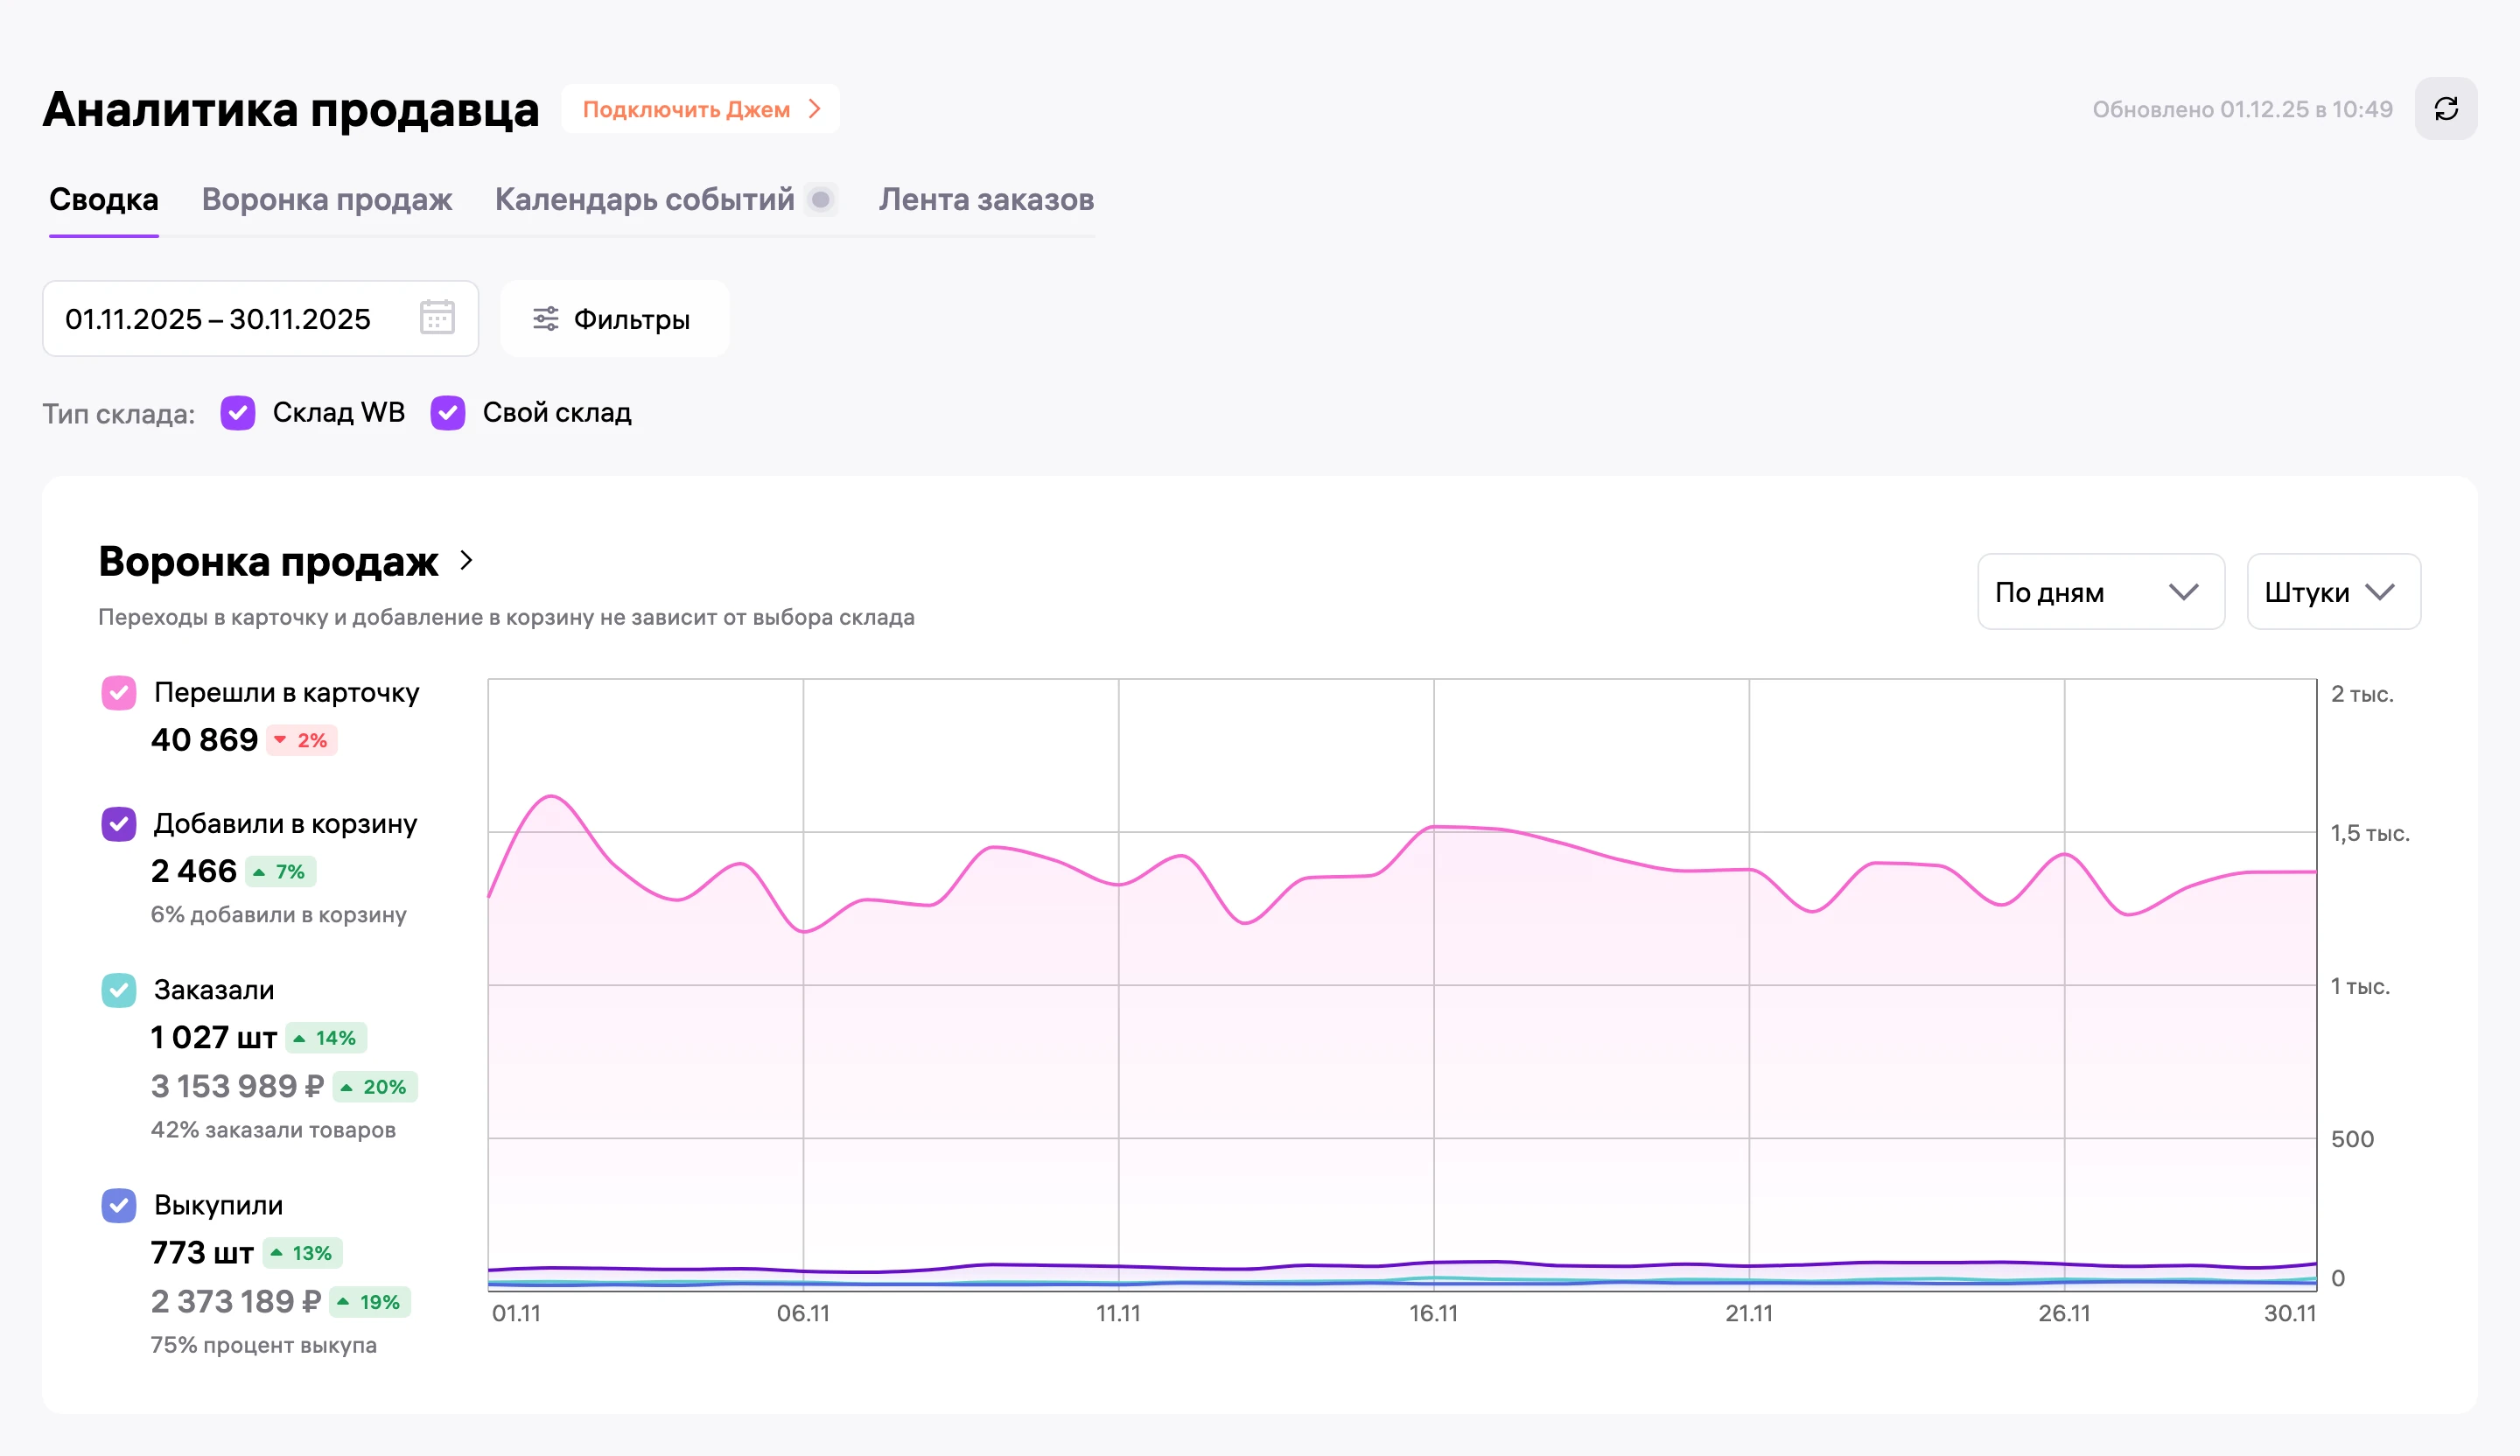Open the Воронка продаж tab
Viewport: 2520px width, 1456px height.
pyautogui.click(x=327, y=200)
